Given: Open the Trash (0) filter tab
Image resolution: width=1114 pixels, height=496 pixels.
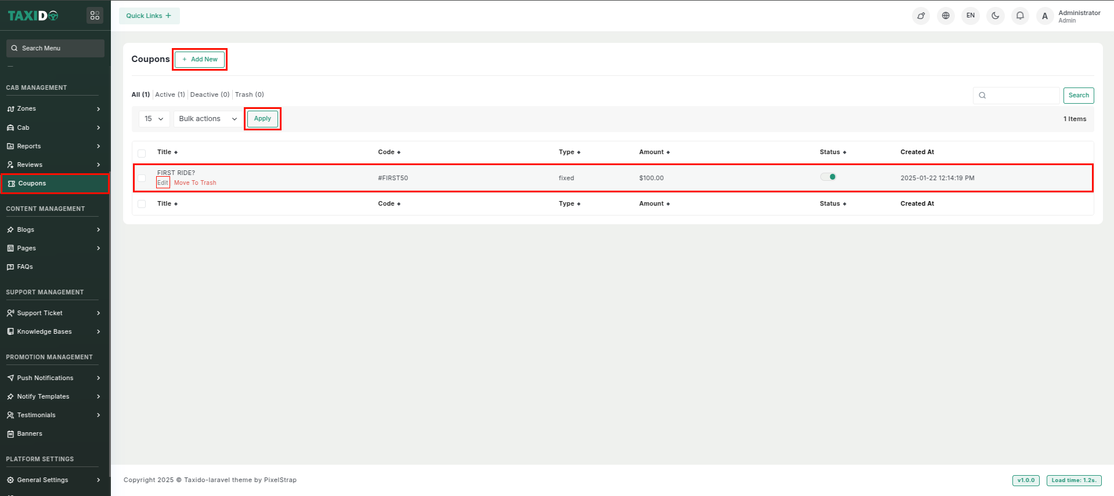Looking at the screenshot, I should 249,94.
